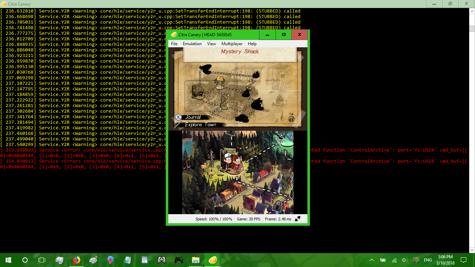
Task: Click the ENG language indicator
Action: (x=428, y=260)
